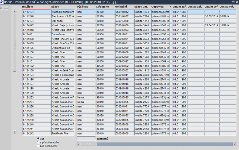
Task: Select inventory number 1-124240
Action: 36,125
